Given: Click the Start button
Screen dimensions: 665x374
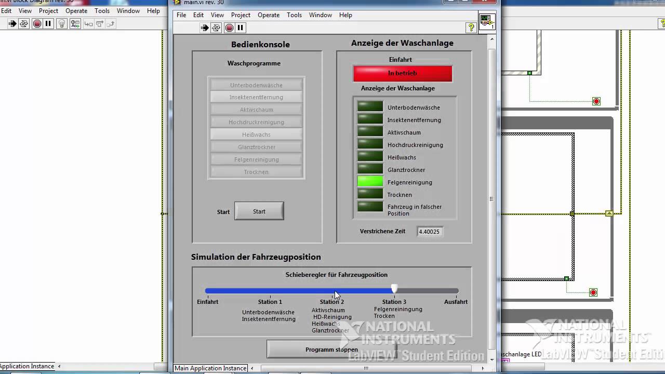Looking at the screenshot, I should (259, 211).
